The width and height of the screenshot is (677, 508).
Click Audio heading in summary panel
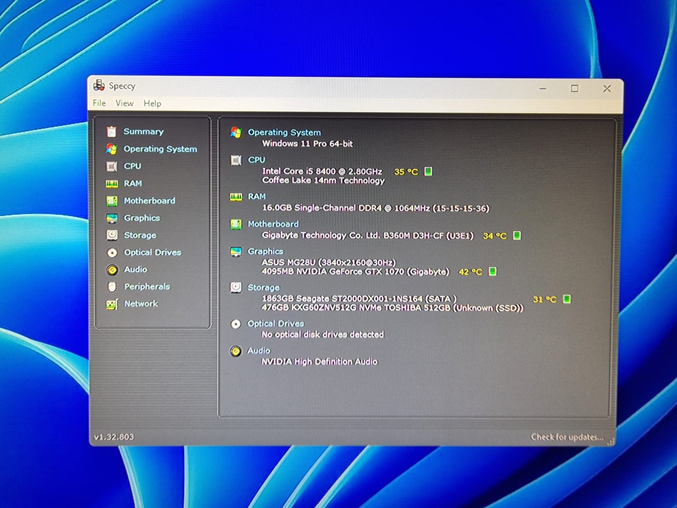pyautogui.click(x=259, y=351)
